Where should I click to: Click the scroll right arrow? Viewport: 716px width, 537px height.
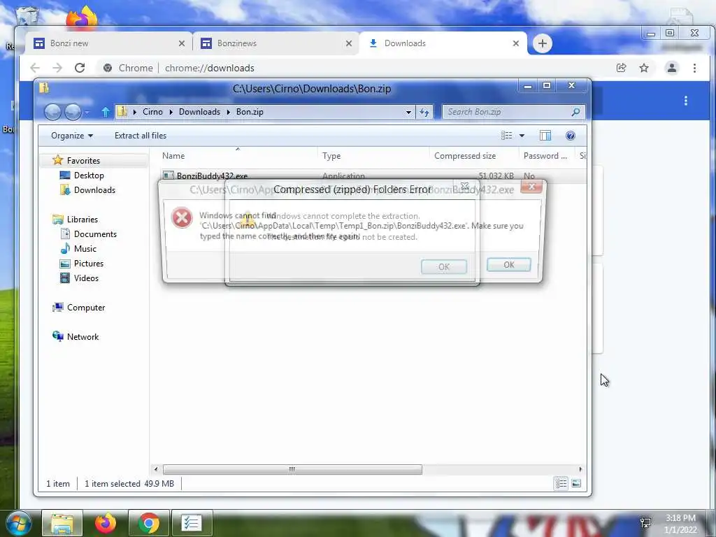click(x=580, y=469)
